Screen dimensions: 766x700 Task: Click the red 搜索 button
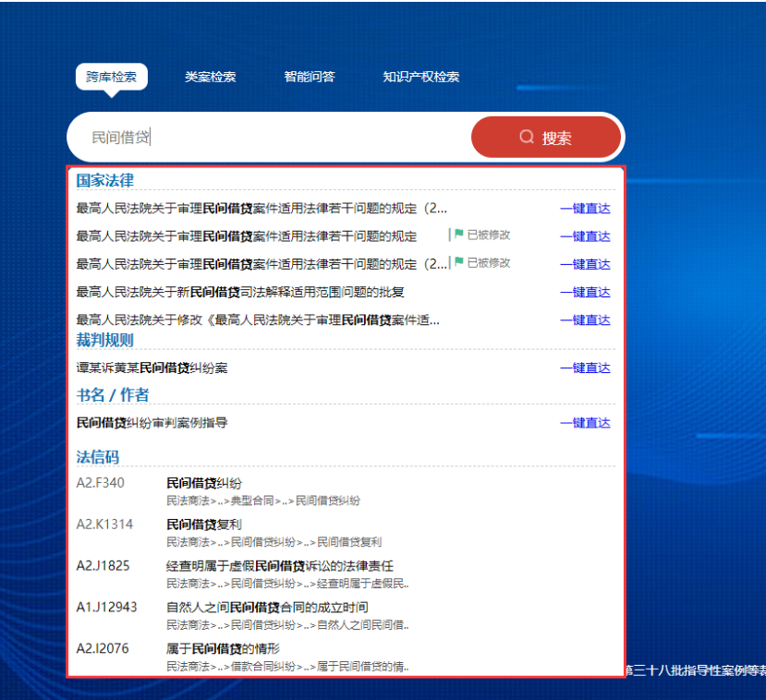546,138
